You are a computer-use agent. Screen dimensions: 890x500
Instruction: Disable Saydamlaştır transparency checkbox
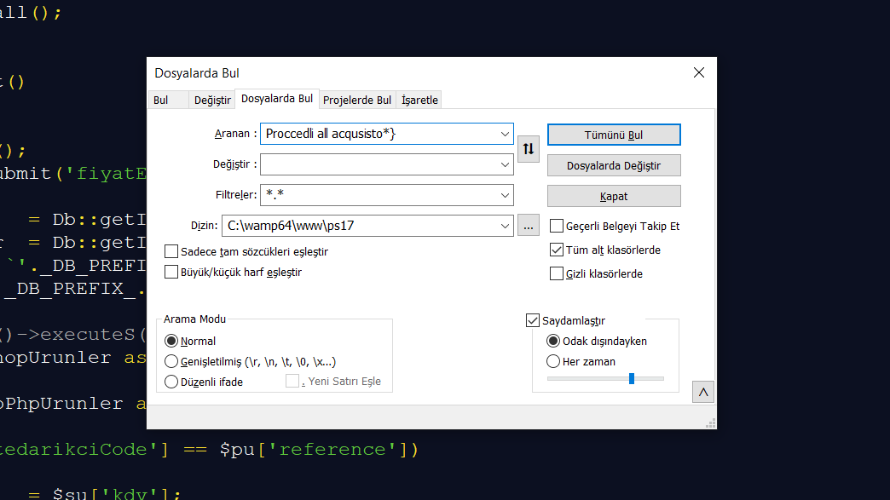[x=533, y=320]
